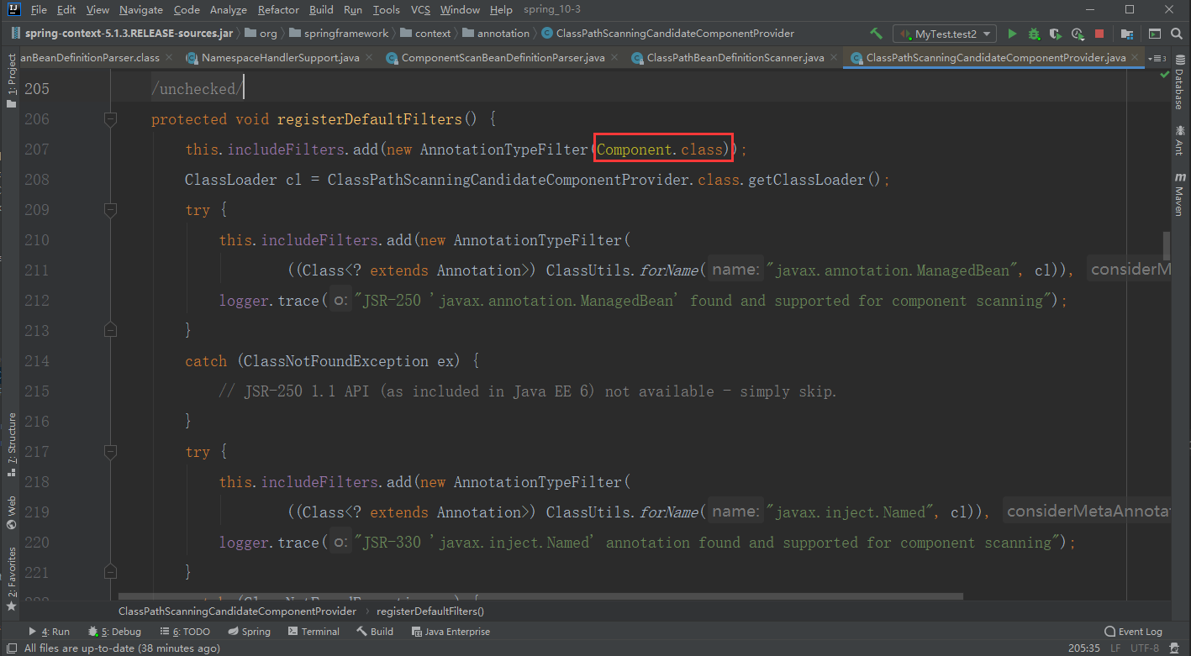Open the Java Enterprise tool window
1191x656 pixels.
tap(451, 632)
